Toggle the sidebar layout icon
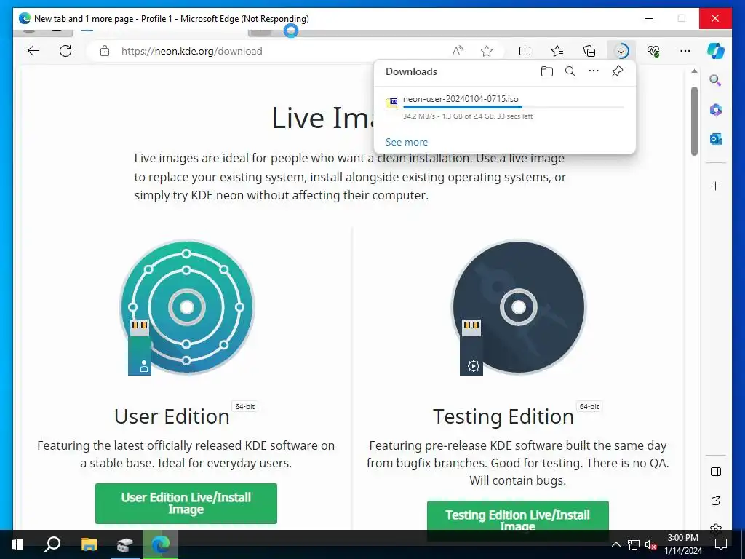Viewport: 745px width, 559px height. click(716, 472)
